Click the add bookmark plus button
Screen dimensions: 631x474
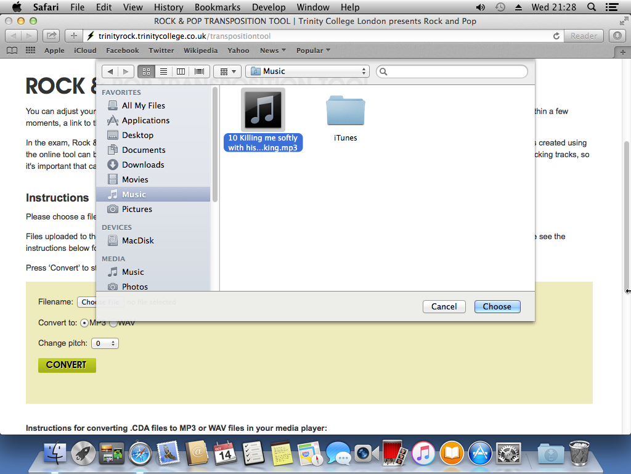click(x=74, y=36)
